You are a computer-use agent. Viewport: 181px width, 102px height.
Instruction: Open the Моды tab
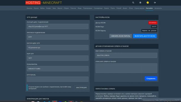(79, 8)
